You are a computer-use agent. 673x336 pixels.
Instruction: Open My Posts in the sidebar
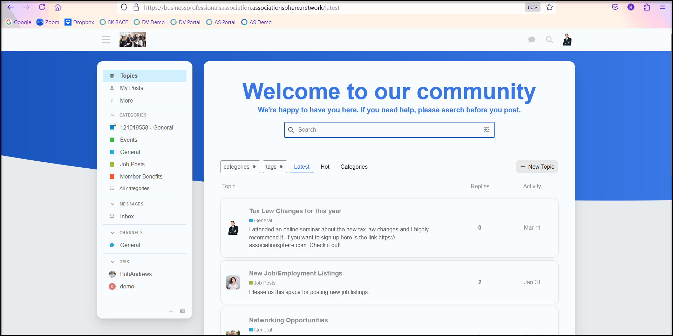pos(144,88)
